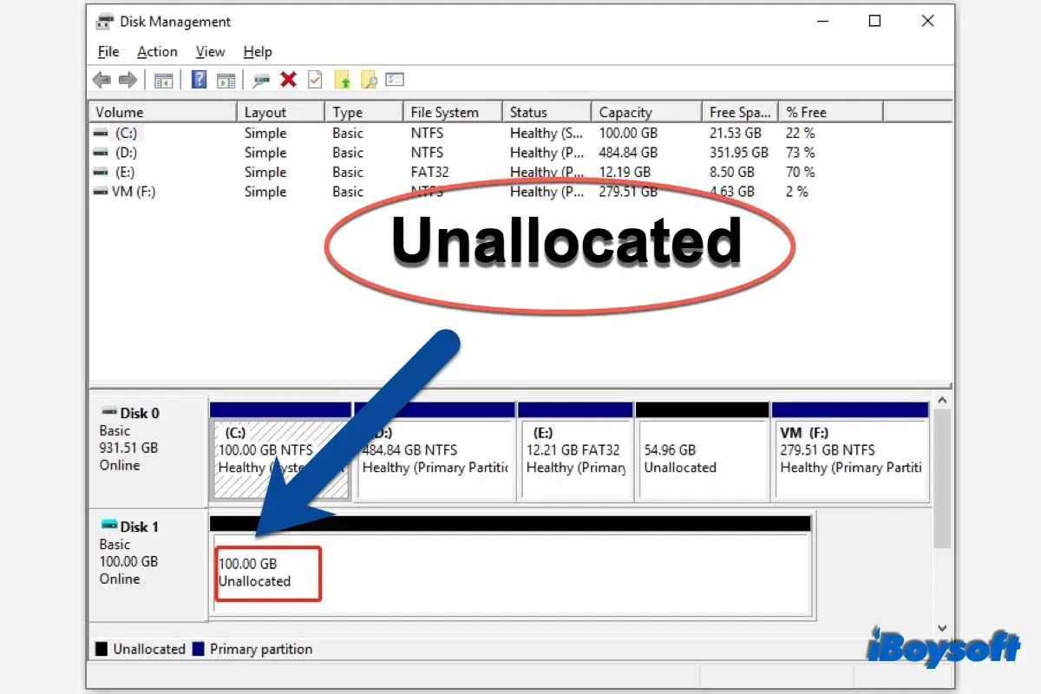The height and width of the screenshot is (694, 1041).
Task: Open the Help icon on the toolbar
Action: [x=200, y=79]
